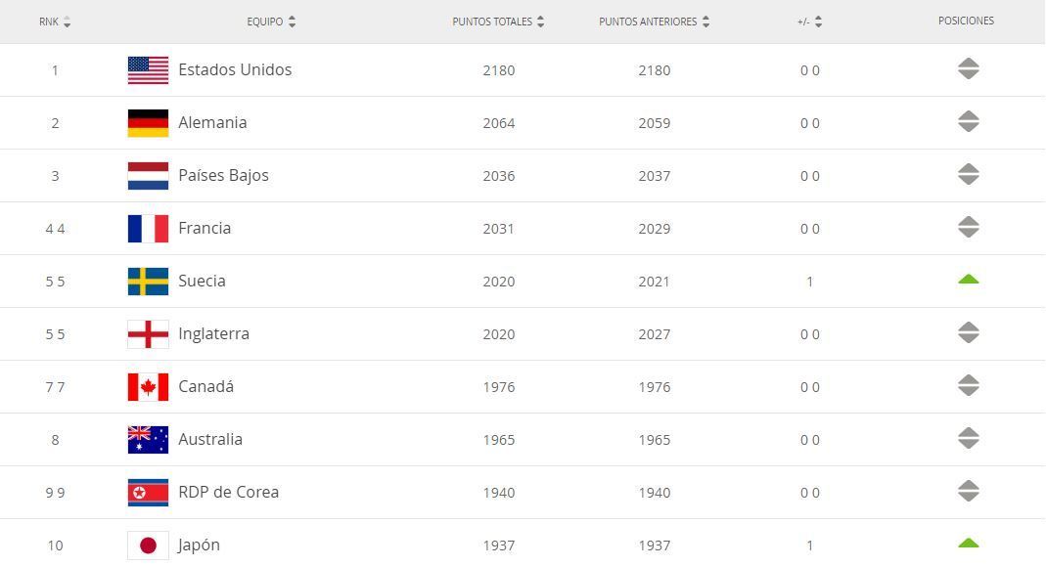The width and height of the screenshot is (1046, 567).
Task: Click the United States flag icon
Action: tap(148, 70)
